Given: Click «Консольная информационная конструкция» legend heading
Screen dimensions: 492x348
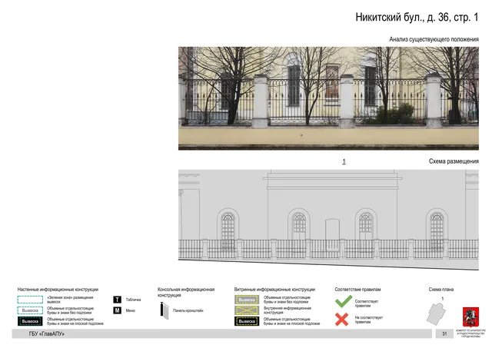Looking at the screenshot, I should (x=186, y=292).
